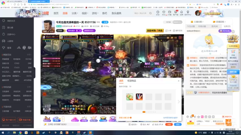Go to next backpack page chevron

[x=179, y=102]
